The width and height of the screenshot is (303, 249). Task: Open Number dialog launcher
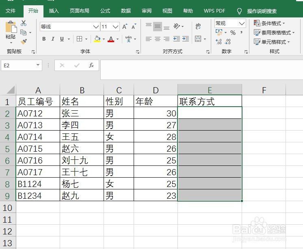pyautogui.click(x=246, y=52)
